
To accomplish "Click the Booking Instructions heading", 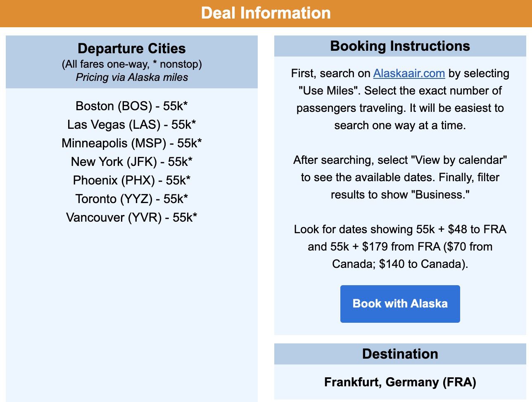I will pyautogui.click(x=400, y=46).
